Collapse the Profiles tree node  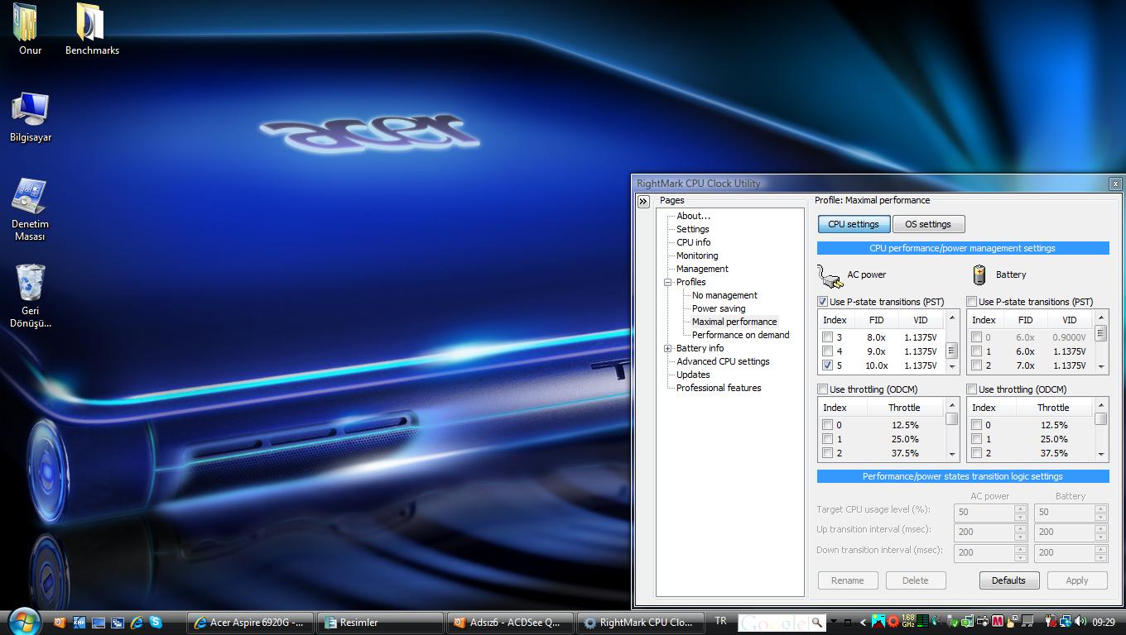[x=667, y=282]
